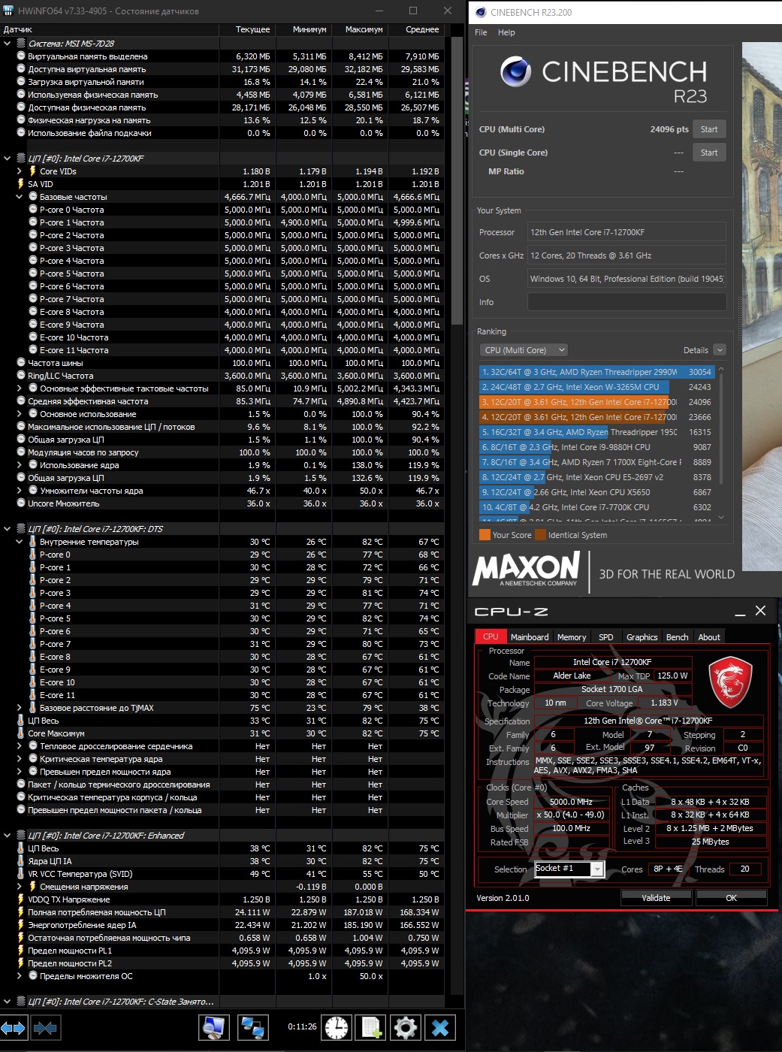
Task: Select highlighted ranking entry with 24096 score
Action: pyautogui.click(x=596, y=402)
